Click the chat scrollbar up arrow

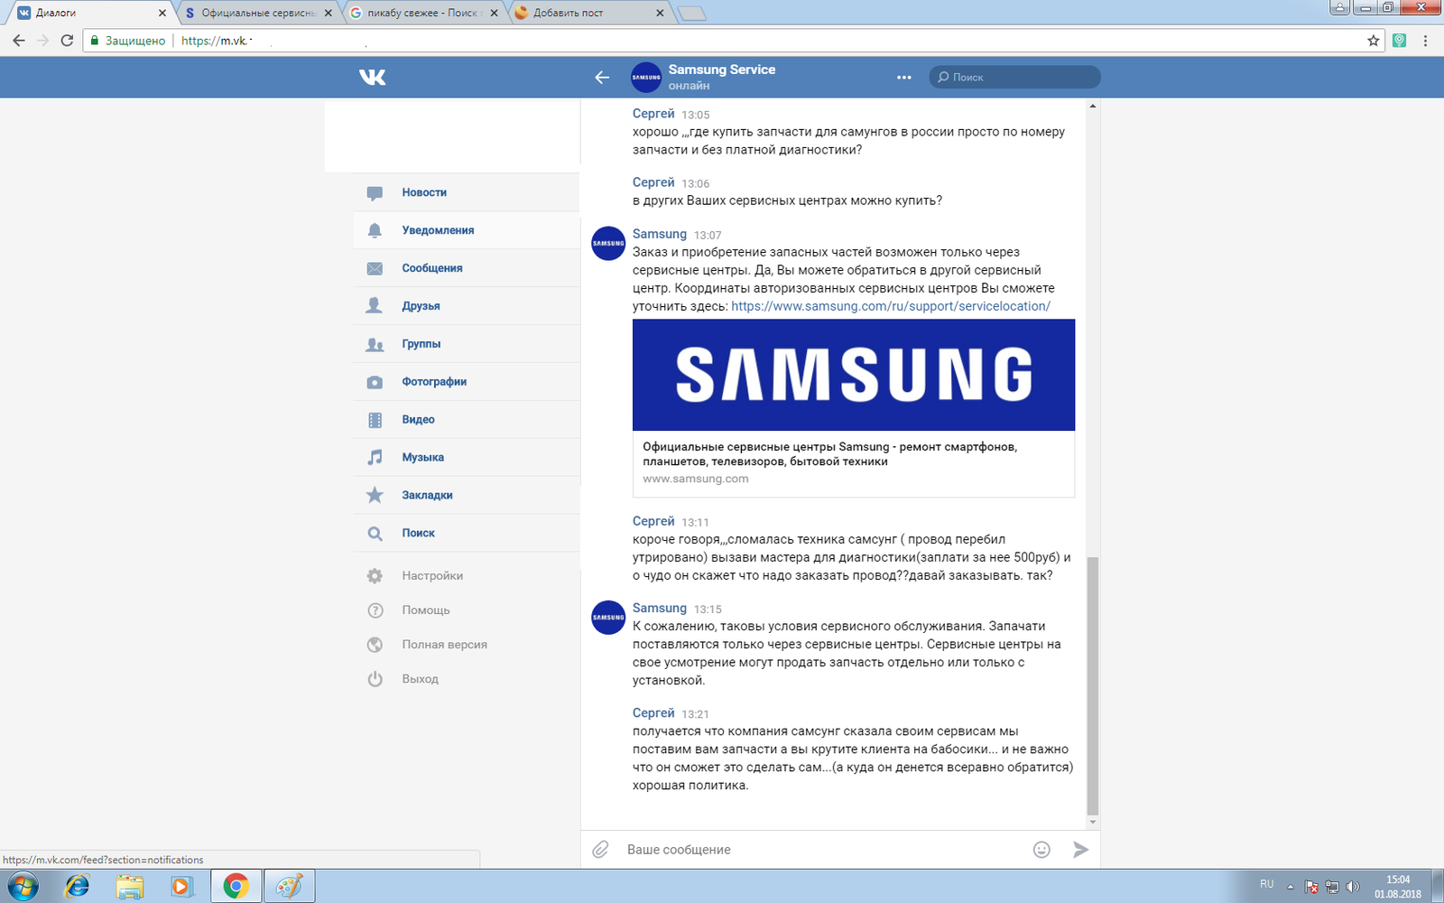pos(1093,107)
